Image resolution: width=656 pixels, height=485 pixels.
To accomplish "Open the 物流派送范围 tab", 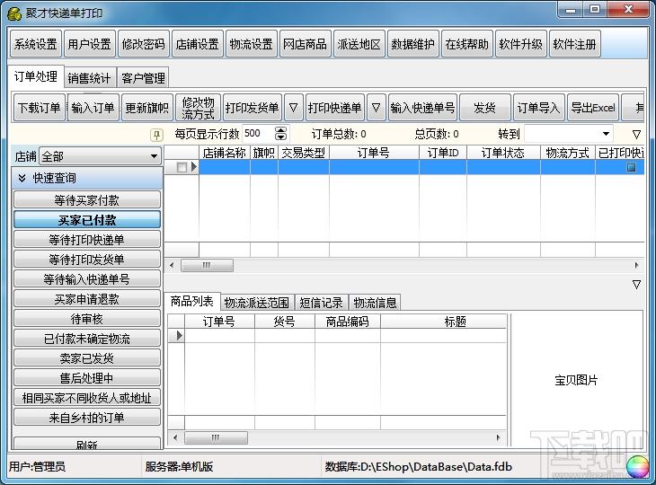I will click(x=257, y=303).
